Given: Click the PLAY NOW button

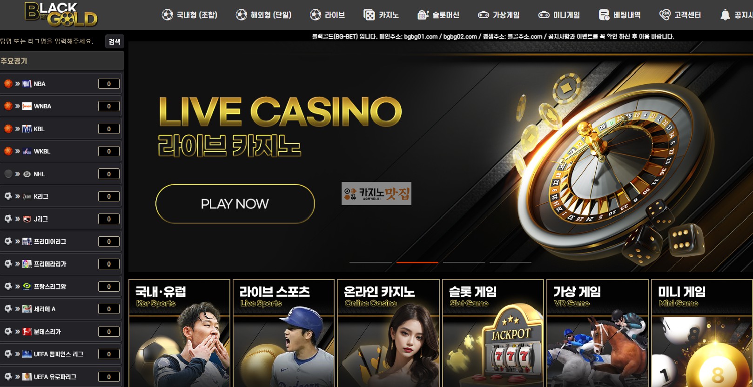Looking at the screenshot, I should pyautogui.click(x=235, y=204).
